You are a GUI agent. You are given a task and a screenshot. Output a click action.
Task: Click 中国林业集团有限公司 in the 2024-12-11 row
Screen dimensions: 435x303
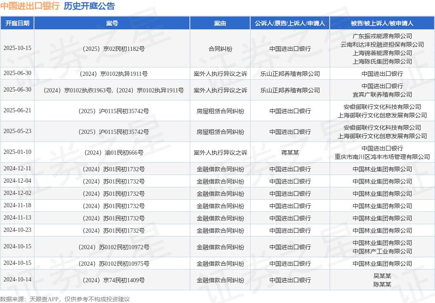[382, 170]
